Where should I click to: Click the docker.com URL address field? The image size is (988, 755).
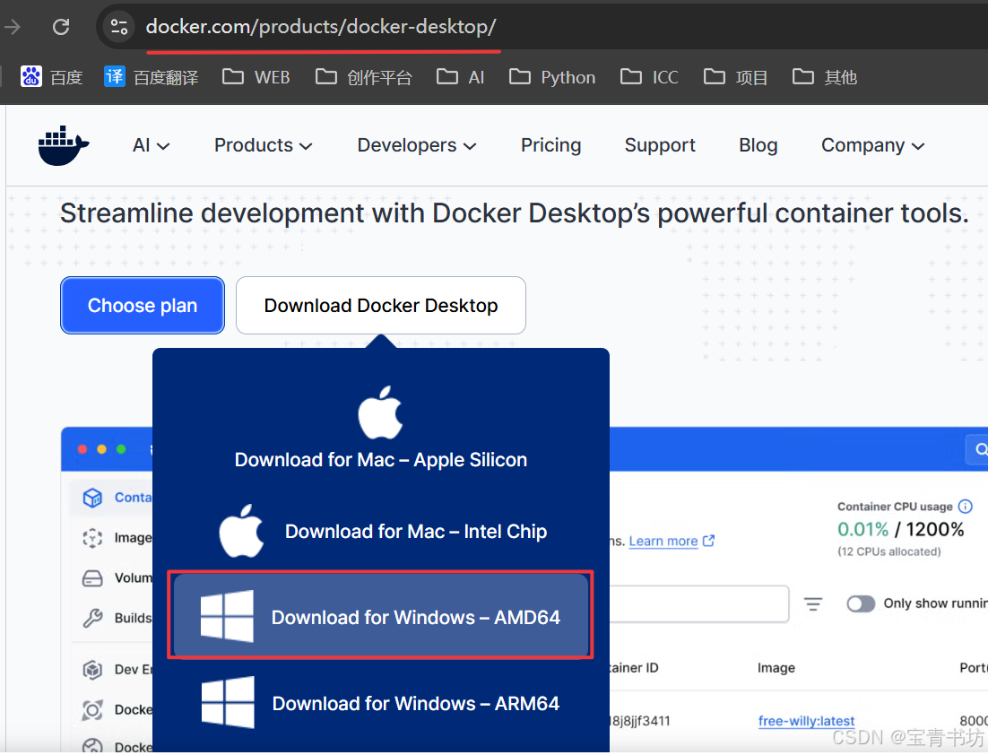click(x=321, y=27)
